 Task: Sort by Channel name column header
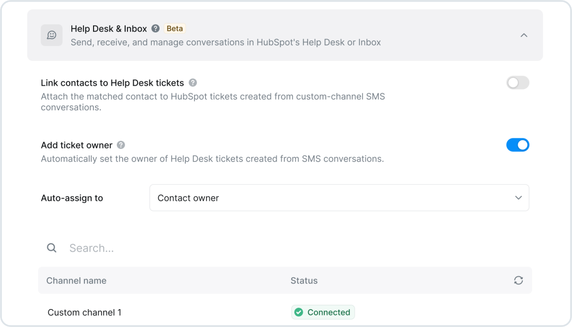(x=76, y=281)
